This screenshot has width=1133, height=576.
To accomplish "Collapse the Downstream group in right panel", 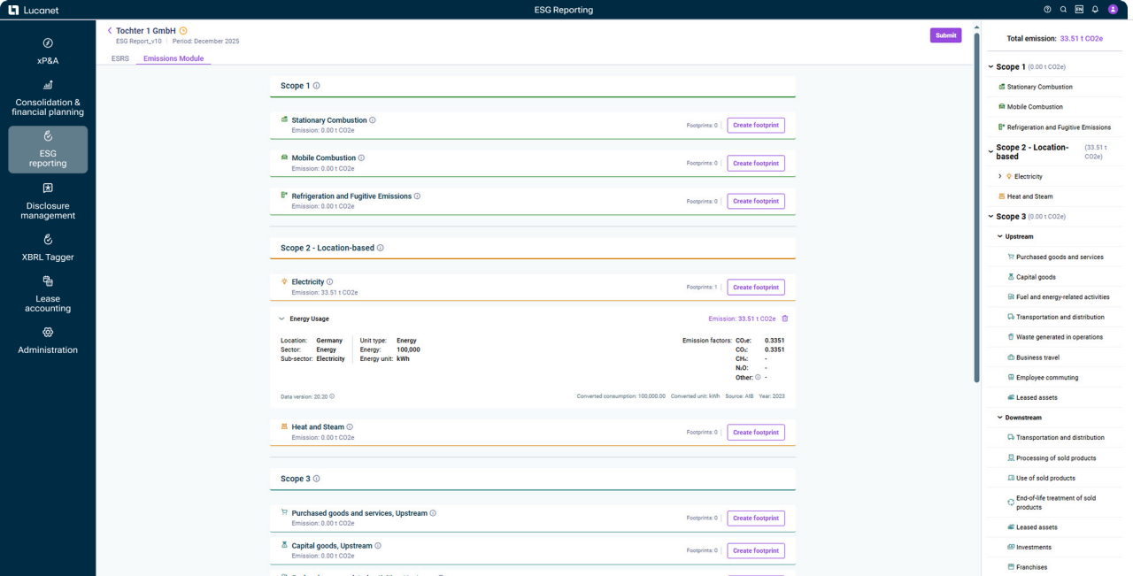I will pyautogui.click(x=1000, y=418).
